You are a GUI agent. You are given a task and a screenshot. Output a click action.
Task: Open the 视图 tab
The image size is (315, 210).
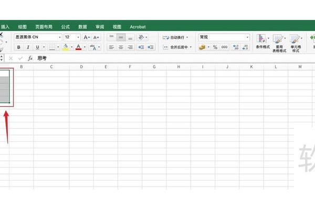click(117, 27)
